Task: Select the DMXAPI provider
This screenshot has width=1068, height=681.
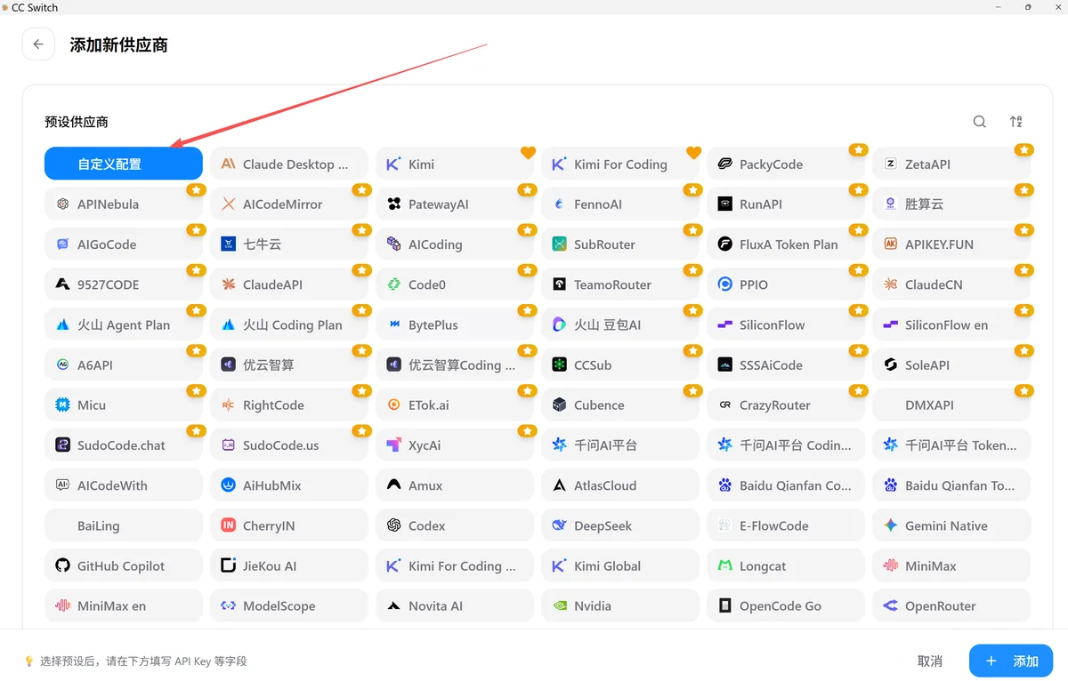Action: coord(951,405)
